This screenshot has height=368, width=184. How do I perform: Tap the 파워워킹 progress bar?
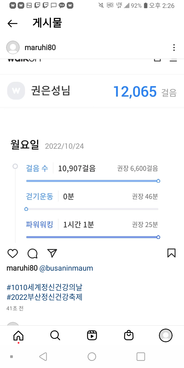pyautogui.click(x=92, y=237)
